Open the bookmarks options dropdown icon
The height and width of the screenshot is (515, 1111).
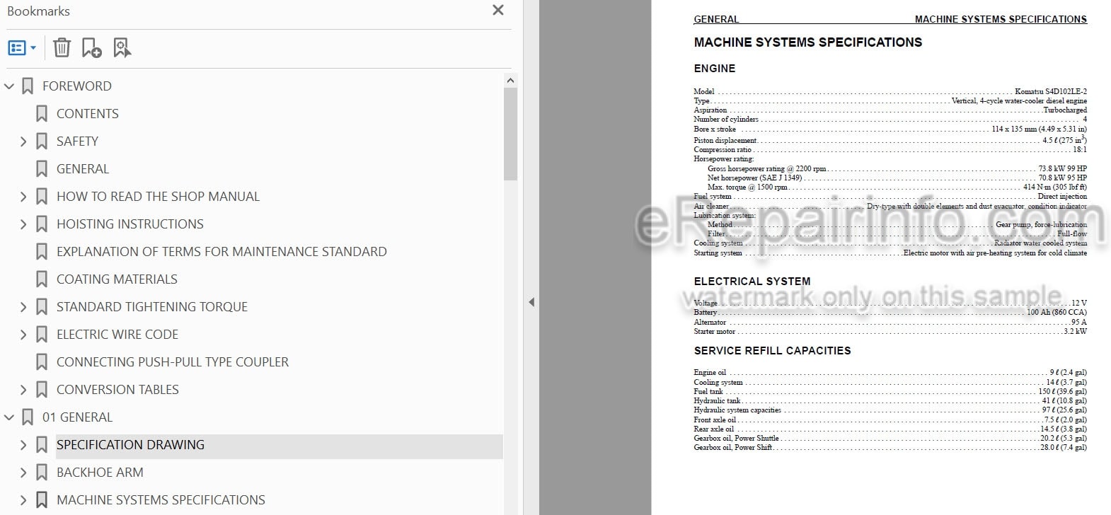click(22, 48)
